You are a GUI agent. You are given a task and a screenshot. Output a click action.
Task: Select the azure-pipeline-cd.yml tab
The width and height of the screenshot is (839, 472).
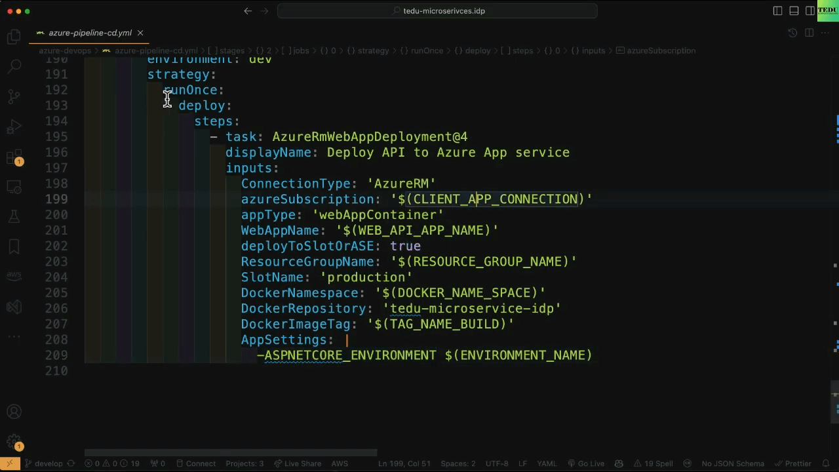click(x=90, y=33)
